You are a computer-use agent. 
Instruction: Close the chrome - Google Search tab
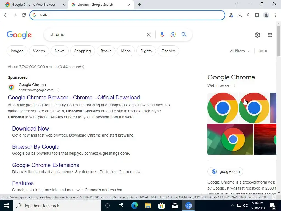coord(129,5)
